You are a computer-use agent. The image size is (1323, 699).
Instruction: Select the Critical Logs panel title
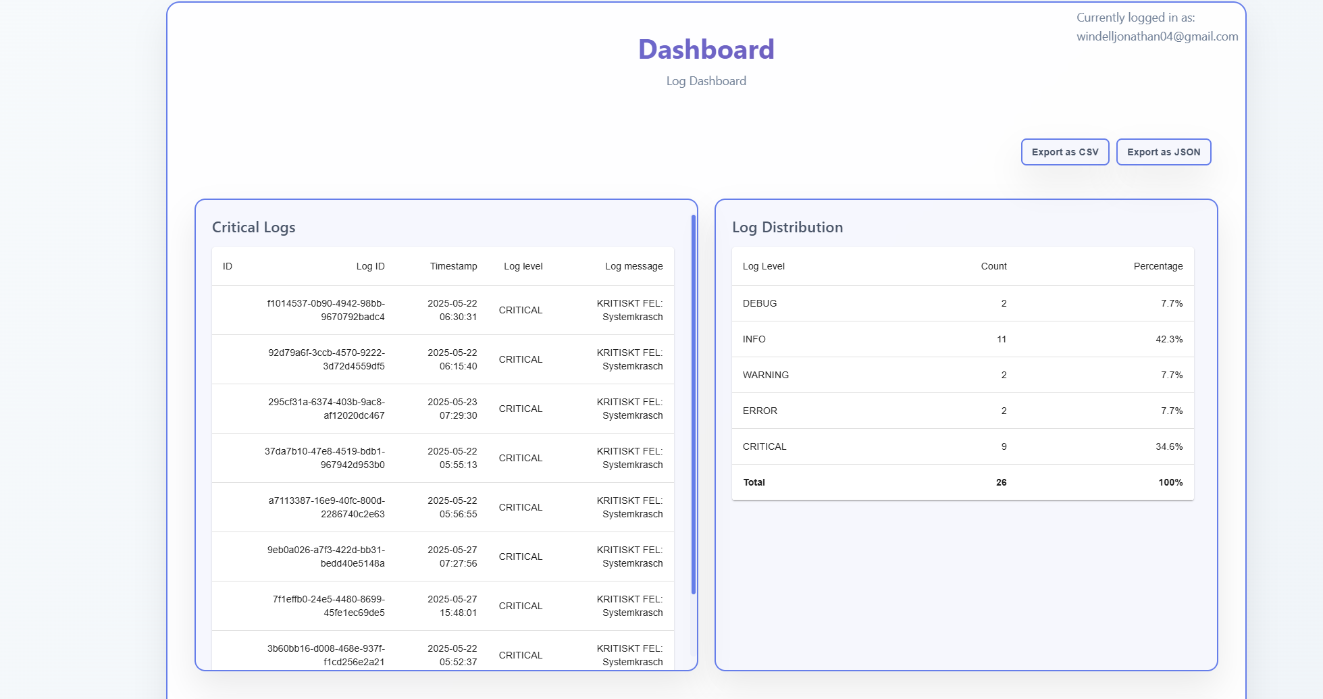coord(253,227)
